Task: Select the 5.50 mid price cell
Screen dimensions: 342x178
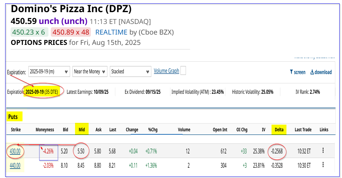Action: 81,151
